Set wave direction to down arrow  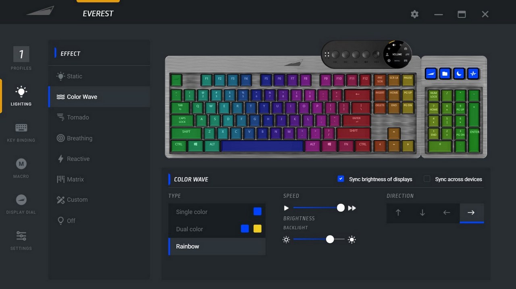(422, 213)
